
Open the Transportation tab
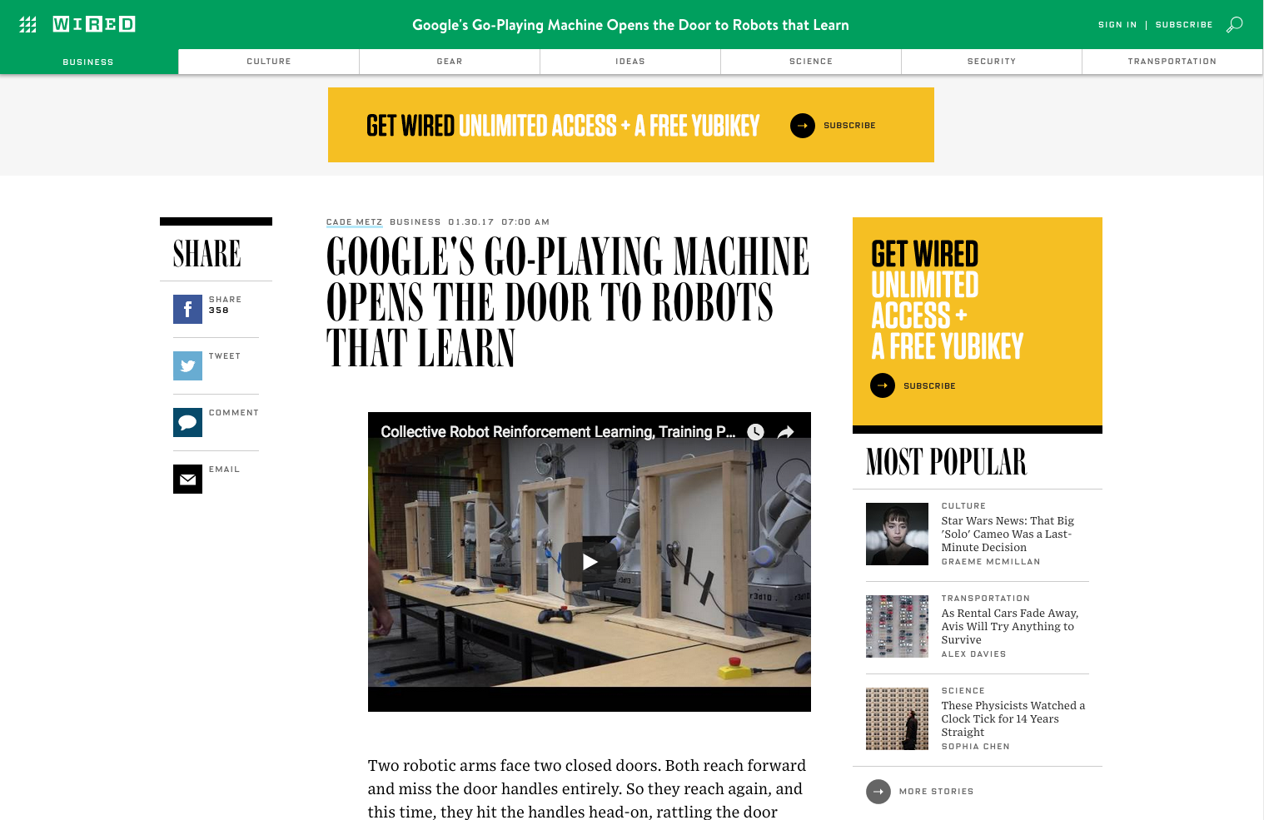1172,62
